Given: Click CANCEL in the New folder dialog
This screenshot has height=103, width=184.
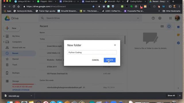Looking at the screenshot, I should 95,60.
